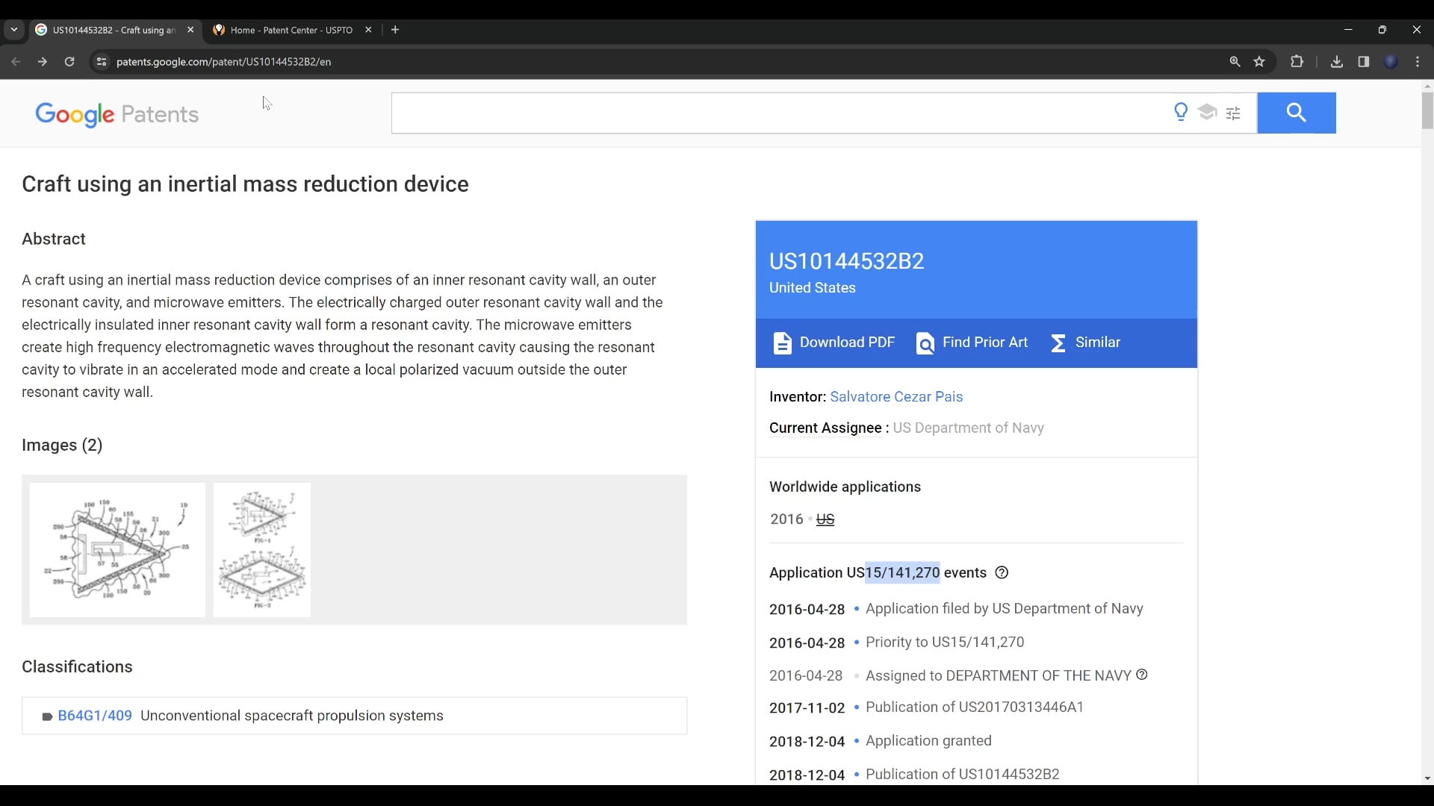Click into the Google Patents search field
The height and width of the screenshot is (806, 1434).
(x=777, y=113)
